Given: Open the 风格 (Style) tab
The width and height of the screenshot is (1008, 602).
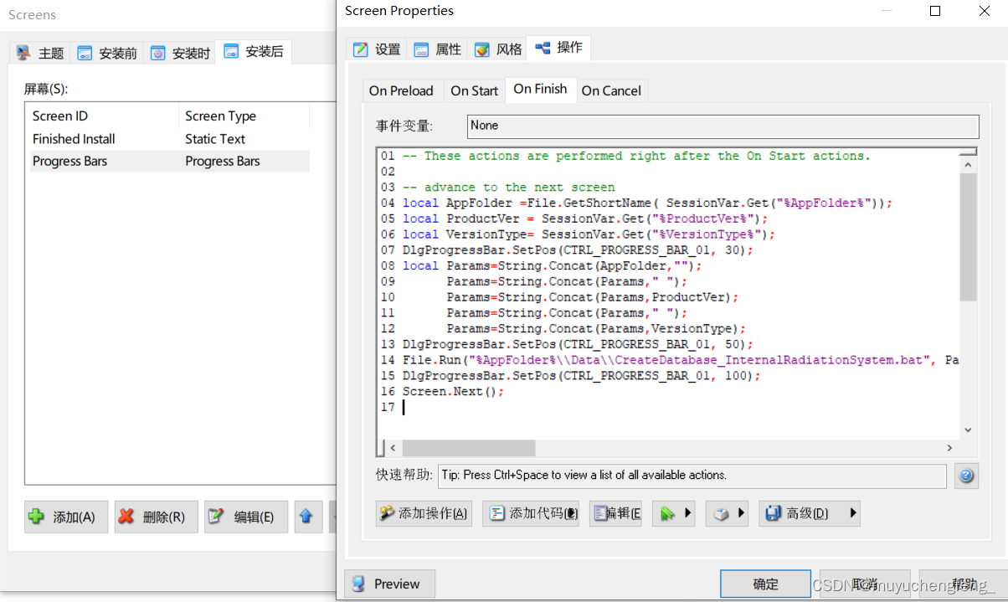Looking at the screenshot, I should tap(497, 48).
